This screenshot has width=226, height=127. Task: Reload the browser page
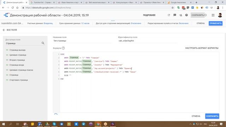pyautogui.click(x=13, y=8)
